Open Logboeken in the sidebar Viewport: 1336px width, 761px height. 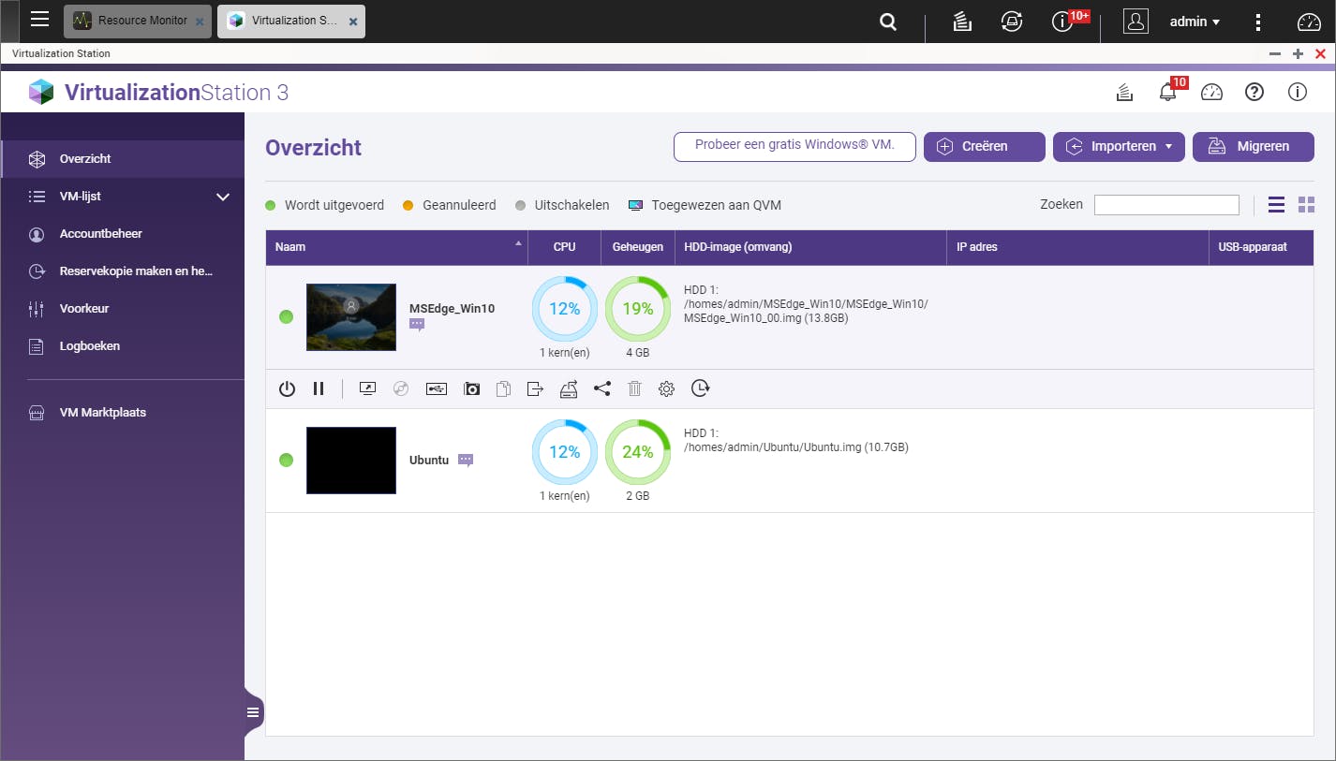click(89, 346)
